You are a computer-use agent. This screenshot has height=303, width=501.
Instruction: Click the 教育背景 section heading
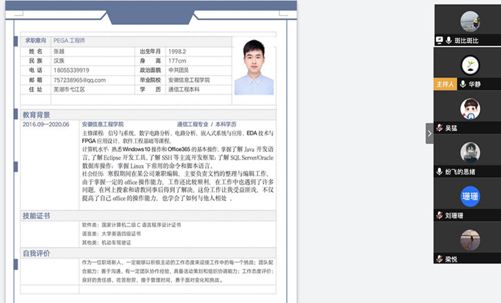point(36,115)
